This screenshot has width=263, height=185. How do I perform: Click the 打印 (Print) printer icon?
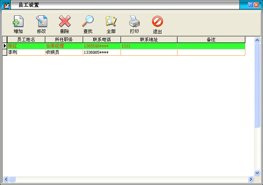pos(134,21)
